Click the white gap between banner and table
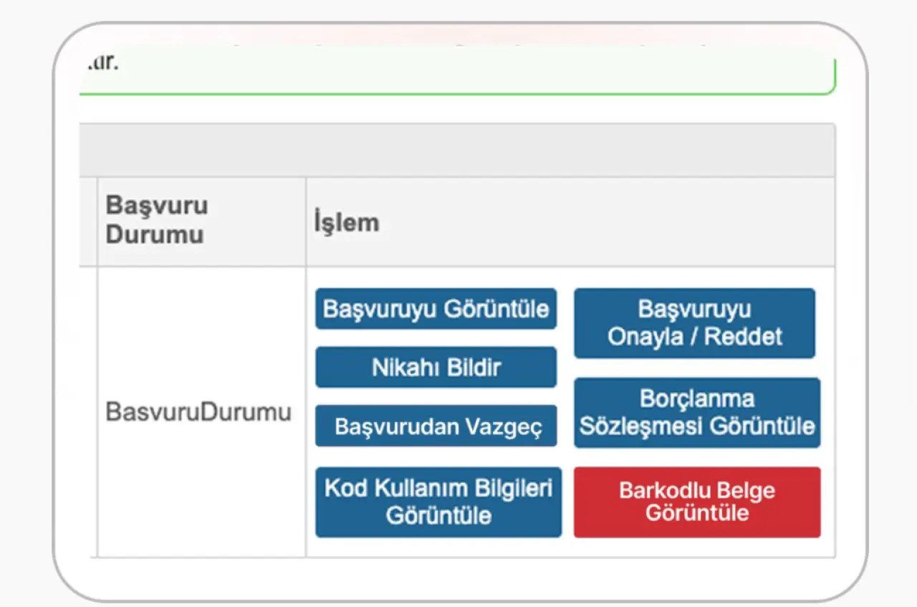The image size is (917, 607). point(458,109)
